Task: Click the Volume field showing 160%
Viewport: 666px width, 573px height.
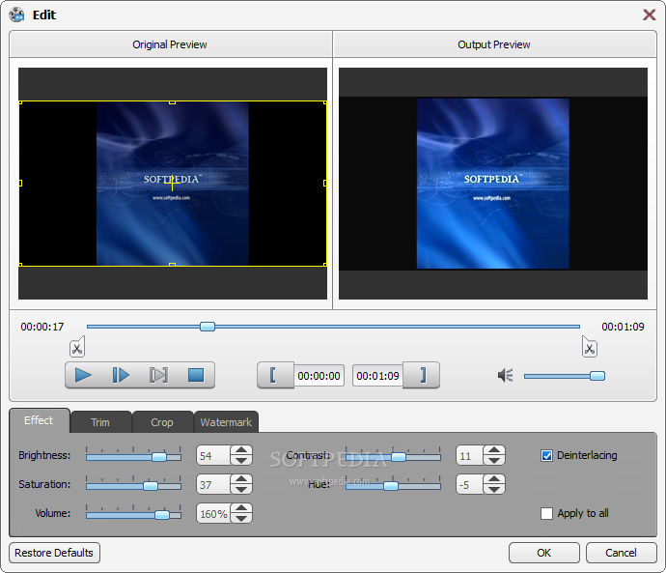Action: (213, 513)
